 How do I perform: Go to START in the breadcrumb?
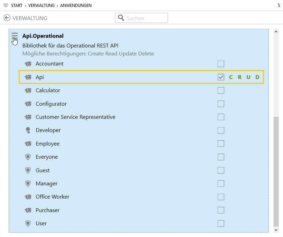(x=17, y=6)
